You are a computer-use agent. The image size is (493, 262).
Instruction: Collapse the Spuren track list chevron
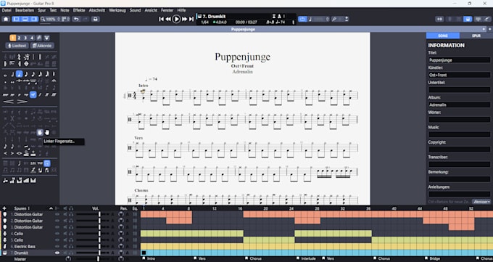point(51,208)
